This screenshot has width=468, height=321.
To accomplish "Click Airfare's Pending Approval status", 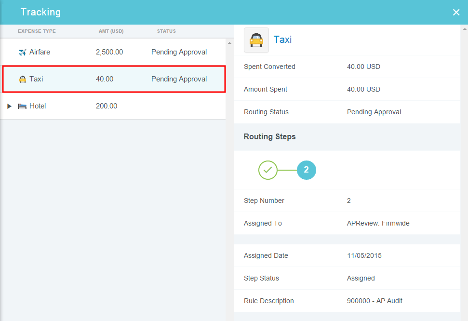I will pos(179,52).
